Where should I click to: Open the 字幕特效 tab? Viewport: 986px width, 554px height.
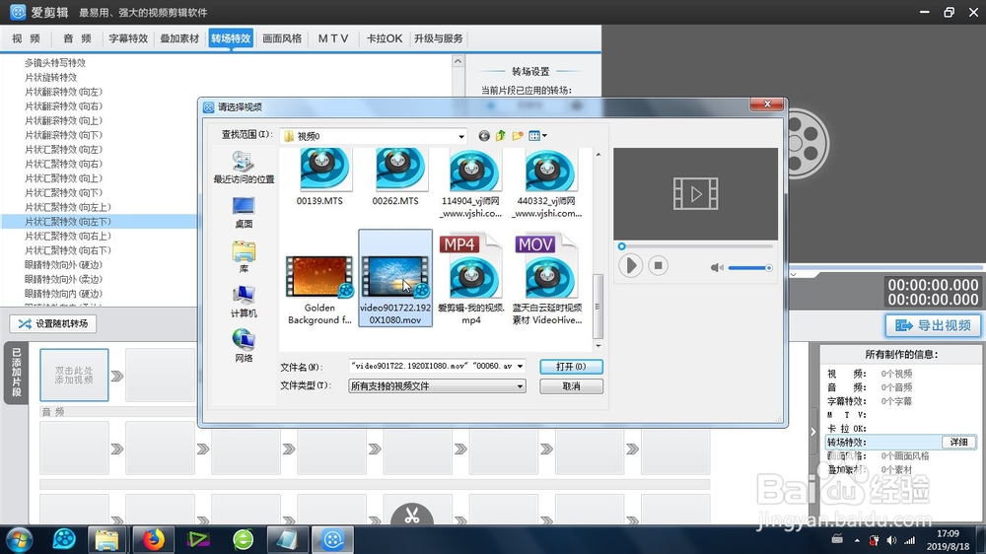tap(128, 38)
